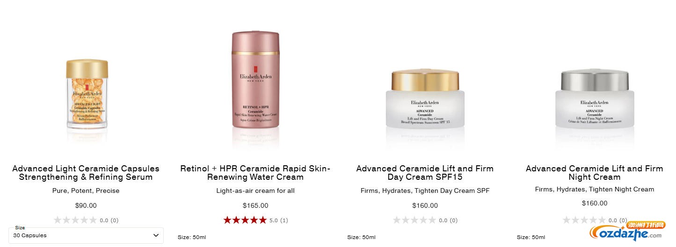Click 'Firms, Hydrates, Tighten Day Cream SPF' subtitle
This screenshot has height=247, width=676.
[425, 191]
